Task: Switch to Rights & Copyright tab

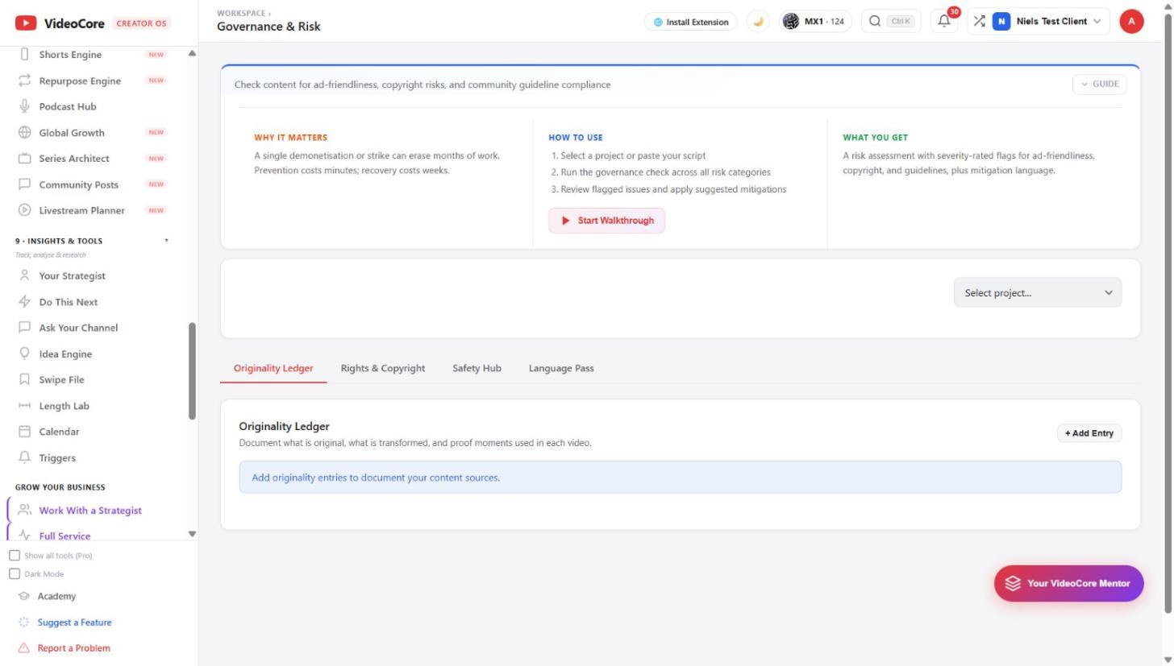Action: (x=383, y=368)
